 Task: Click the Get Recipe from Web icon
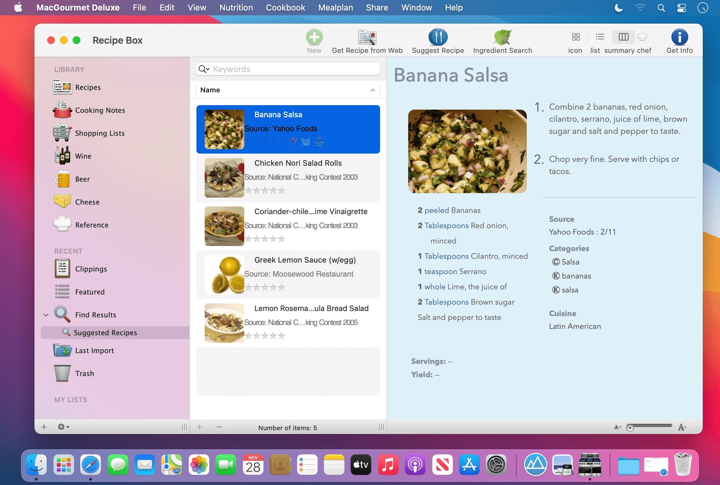tap(367, 38)
